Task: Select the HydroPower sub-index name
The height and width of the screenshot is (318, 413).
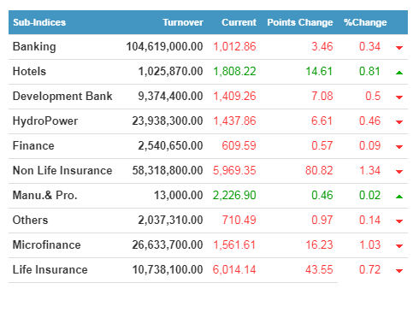Action: 45,121
